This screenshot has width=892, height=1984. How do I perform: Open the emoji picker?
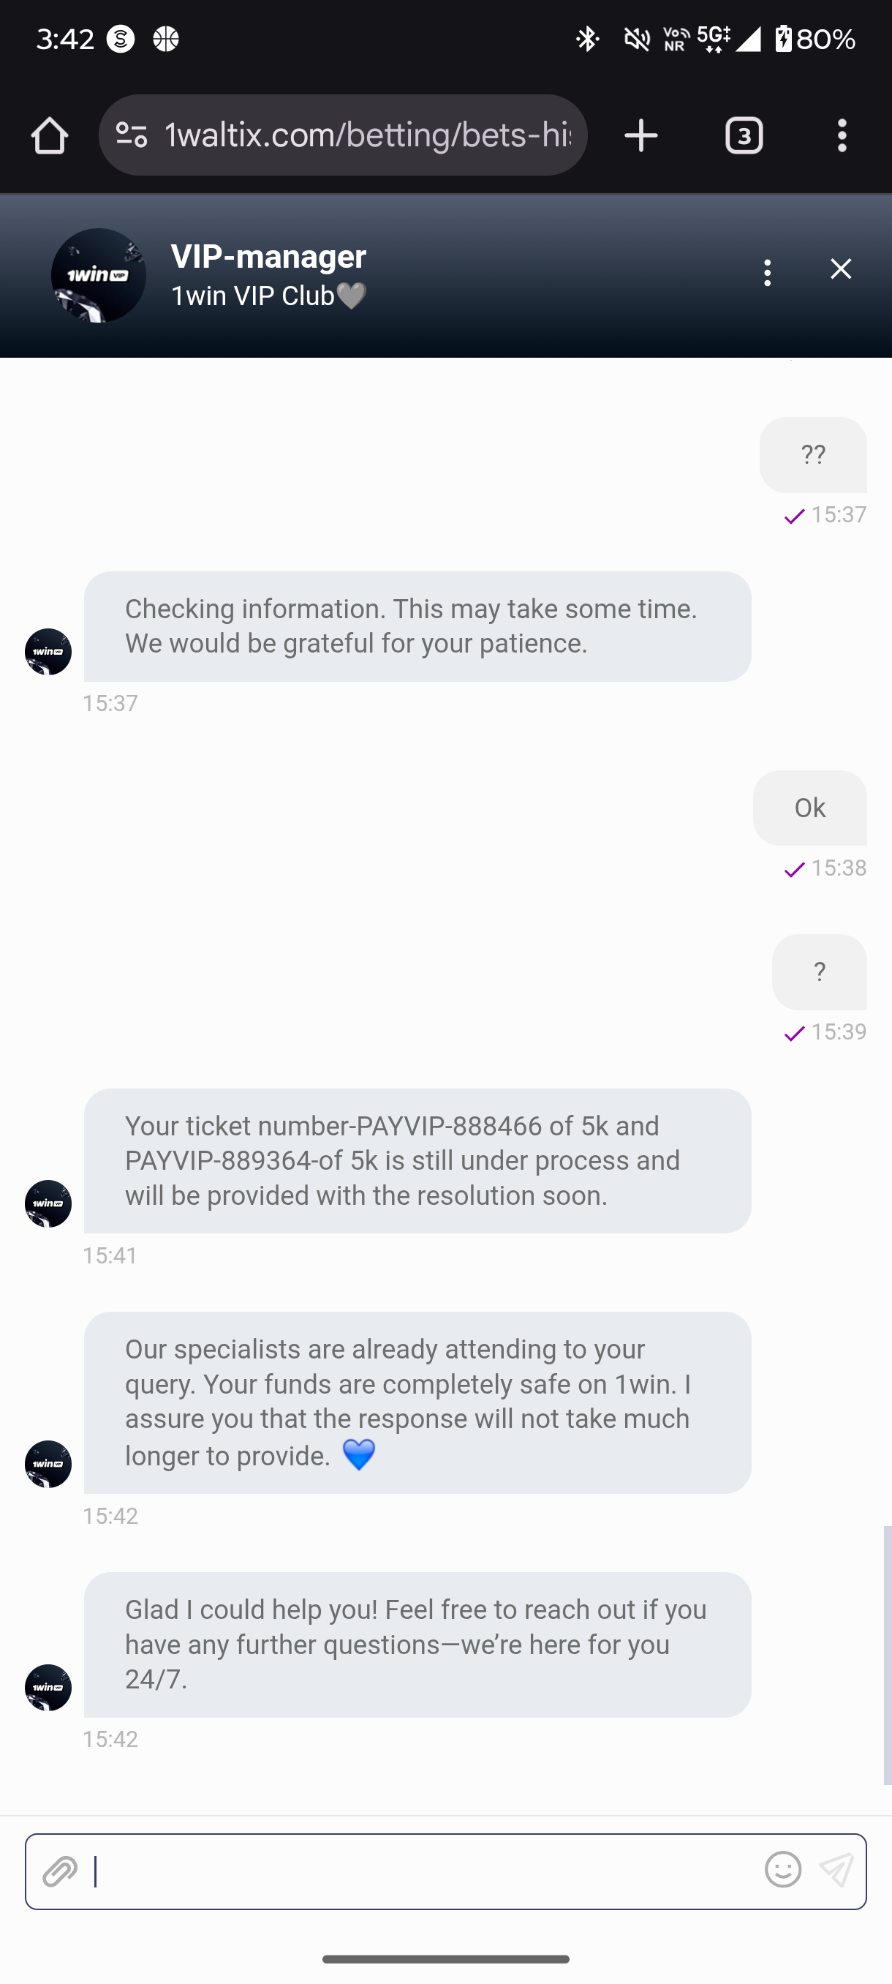[783, 1870]
